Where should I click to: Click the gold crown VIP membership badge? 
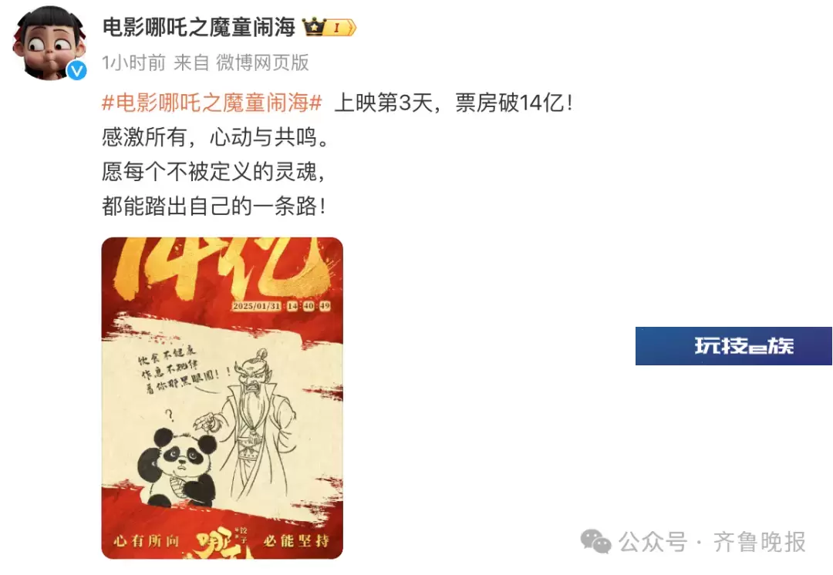329,26
